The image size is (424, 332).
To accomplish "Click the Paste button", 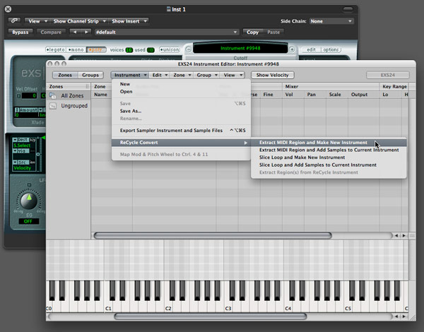I will click(273, 32).
